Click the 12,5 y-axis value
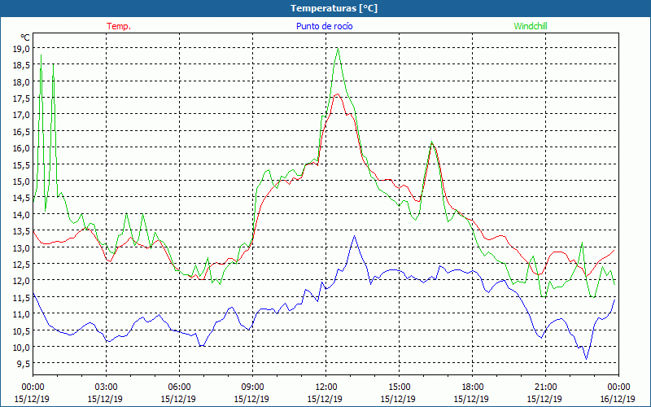Screen dimensions: 651x407 [22, 264]
